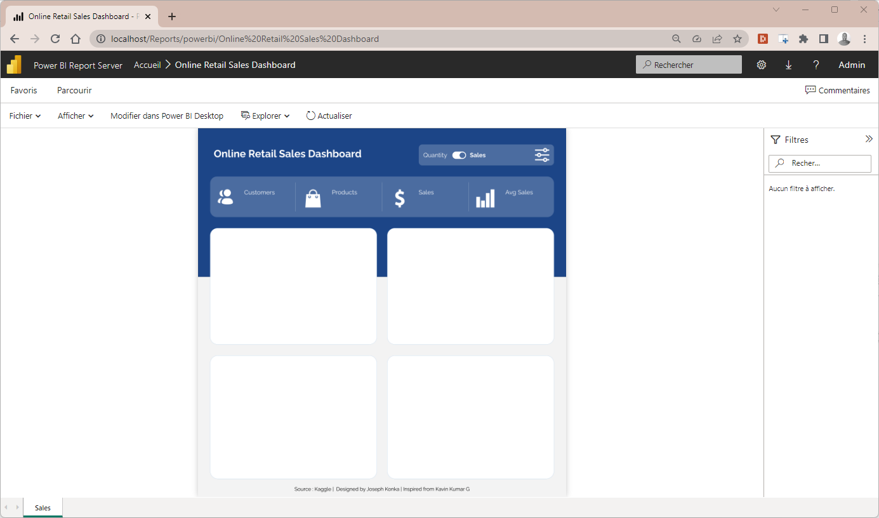The width and height of the screenshot is (879, 518).
Task: Click the download arrow icon
Action: click(789, 65)
